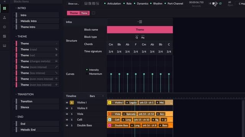This screenshot has width=245, height=137.
Task: Open the Spiccato articulation on Viola
Action: click(x=129, y=114)
